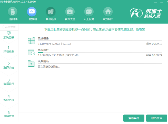Image resolution: width=168 pixels, height=124 pixels.
Task: Open the U盘启动 (USB boot) icon
Action: (13, 12)
